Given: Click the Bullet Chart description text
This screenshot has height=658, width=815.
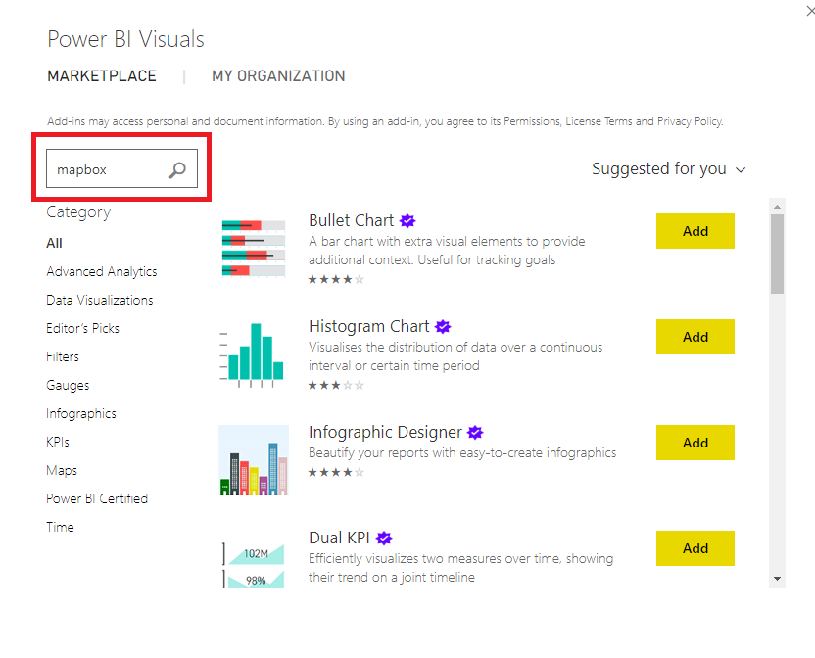Looking at the screenshot, I should 447,251.
